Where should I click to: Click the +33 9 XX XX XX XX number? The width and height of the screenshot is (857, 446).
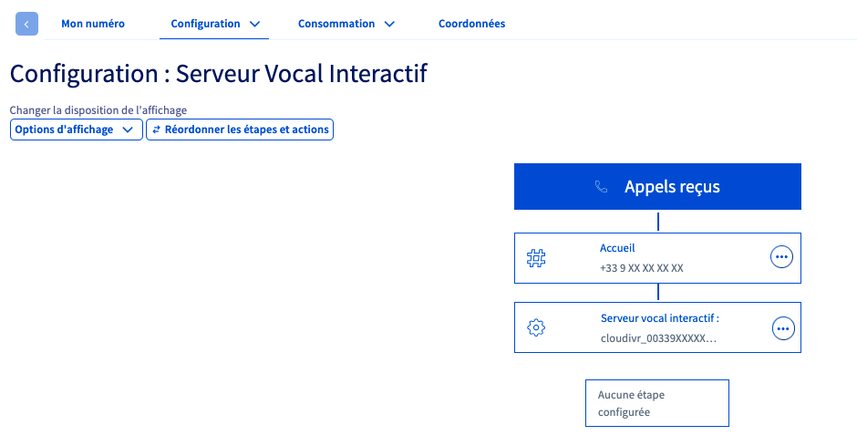coord(642,268)
